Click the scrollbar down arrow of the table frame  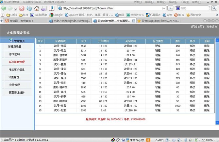[x=217, y=123]
